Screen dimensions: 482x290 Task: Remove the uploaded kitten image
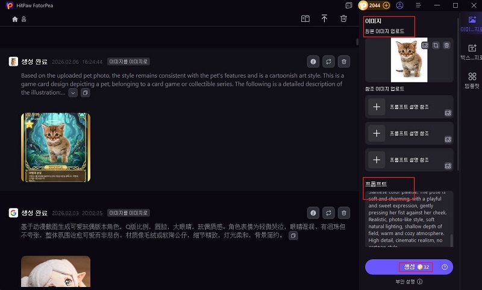pyautogui.click(x=446, y=45)
